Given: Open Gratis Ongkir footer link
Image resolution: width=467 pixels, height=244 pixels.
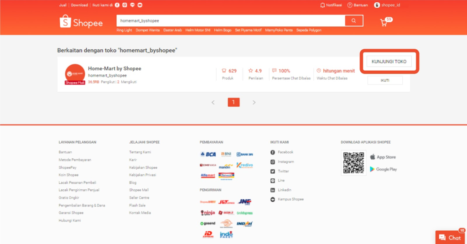Looking at the screenshot, I should click(x=69, y=198).
